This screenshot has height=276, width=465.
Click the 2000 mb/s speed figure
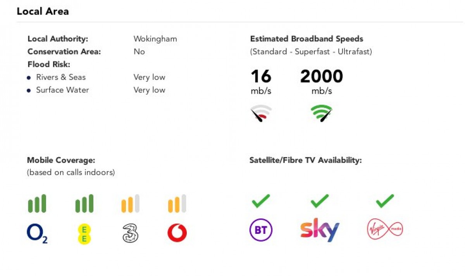(x=322, y=77)
